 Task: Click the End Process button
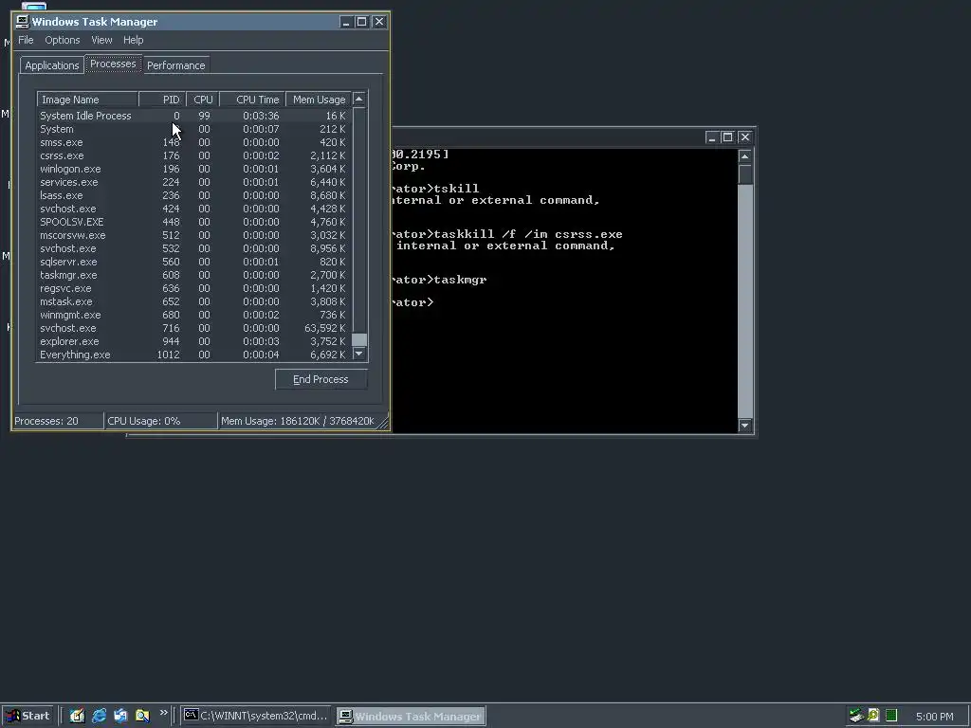(321, 379)
